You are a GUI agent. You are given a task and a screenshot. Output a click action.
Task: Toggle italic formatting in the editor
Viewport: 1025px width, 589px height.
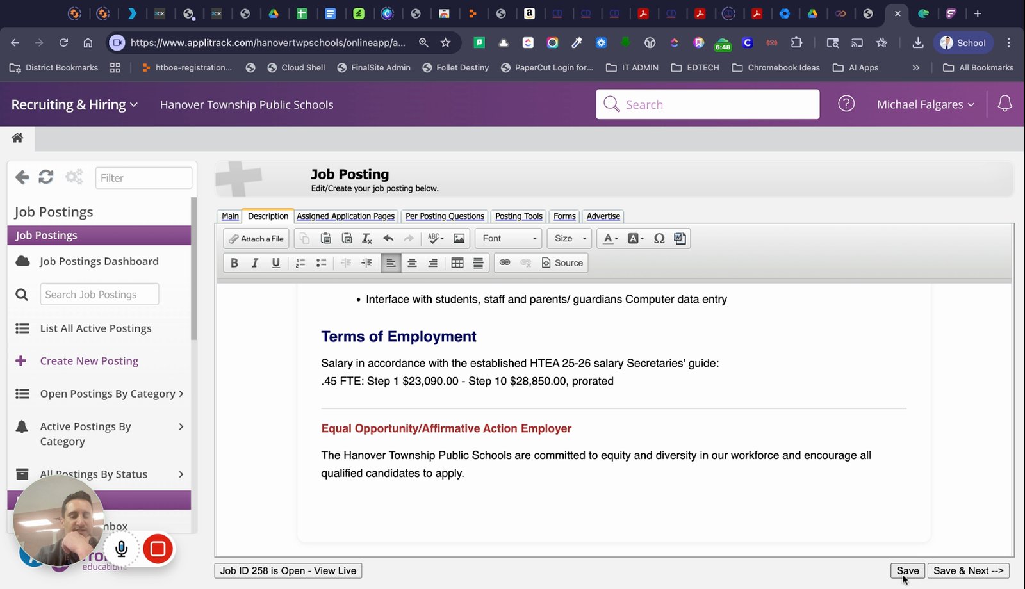tap(255, 263)
